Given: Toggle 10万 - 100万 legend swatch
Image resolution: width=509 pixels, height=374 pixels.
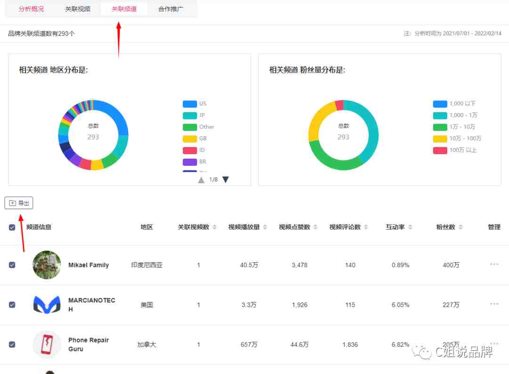Looking at the screenshot, I should (x=440, y=139).
